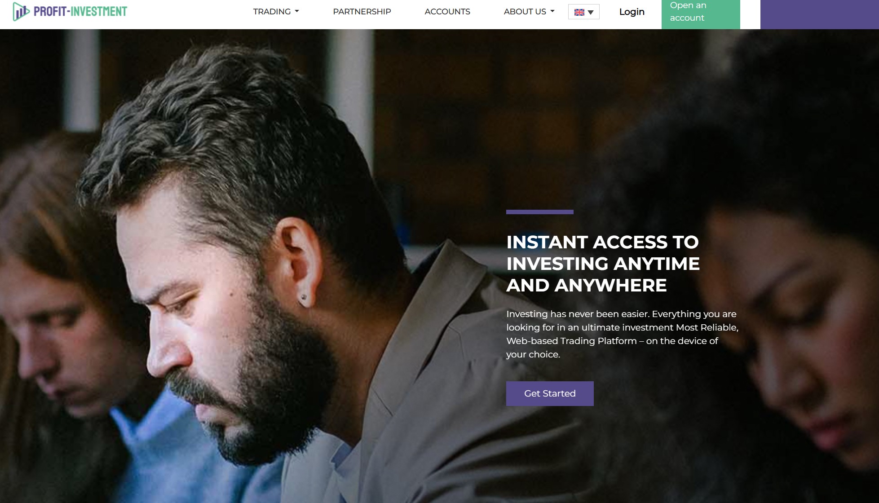The width and height of the screenshot is (879, 503).
Task: Click the Login link
Action: point(632,12)
